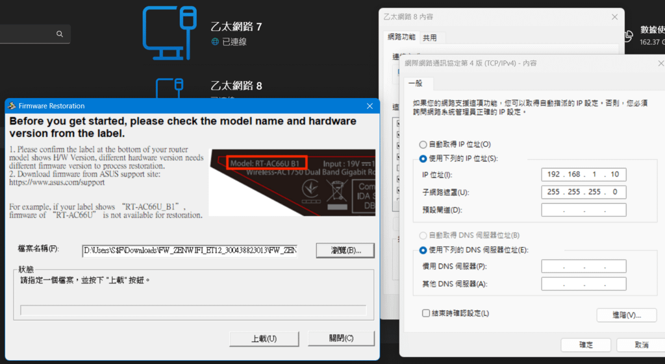Click the 檔案名稱 file path field
The width and height of the screenshot is (665, 364).
pyautogui.click(x=190, y=250)
